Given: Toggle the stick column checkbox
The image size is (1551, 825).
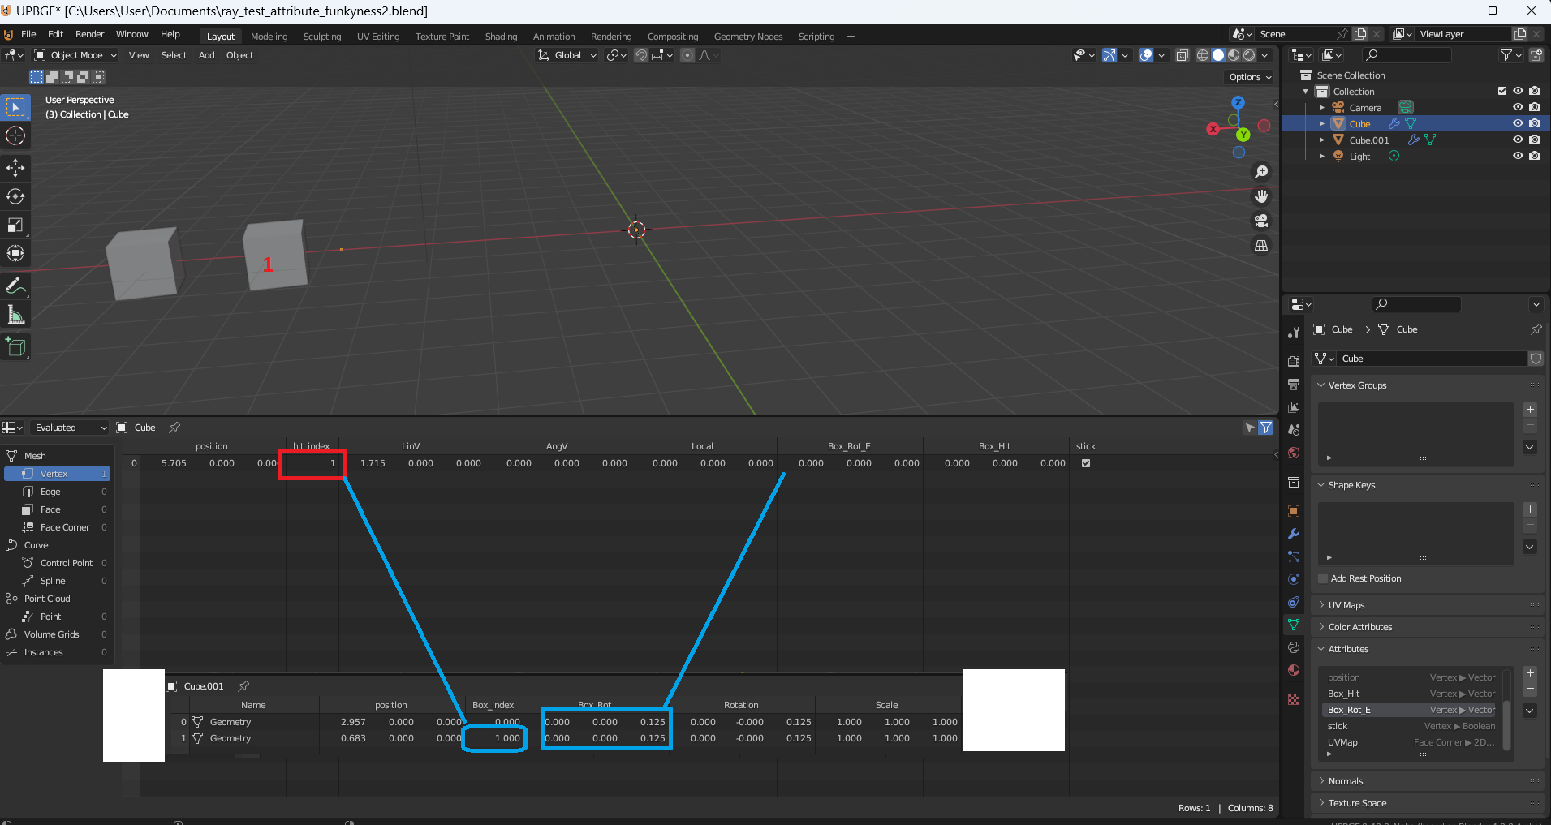Looking at the screenshot, I should [x=1086, y=463].
